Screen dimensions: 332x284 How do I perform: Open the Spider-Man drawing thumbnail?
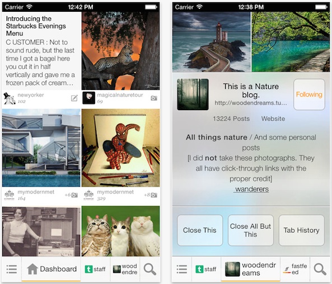(121, 148)
